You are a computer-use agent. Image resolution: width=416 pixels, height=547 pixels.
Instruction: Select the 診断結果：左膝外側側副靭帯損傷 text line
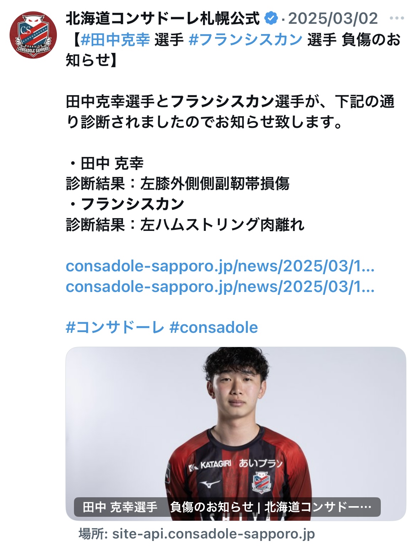178,184
